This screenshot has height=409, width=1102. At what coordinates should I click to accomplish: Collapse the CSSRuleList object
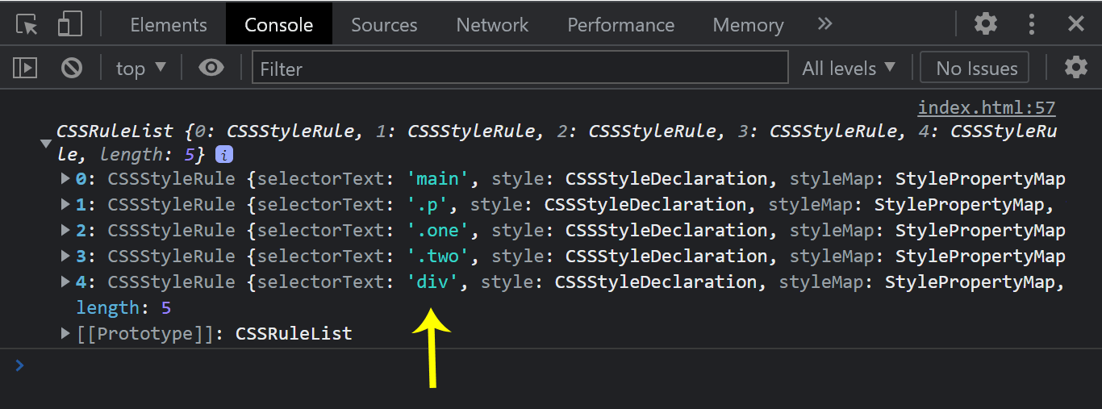(x=46, y=144)
